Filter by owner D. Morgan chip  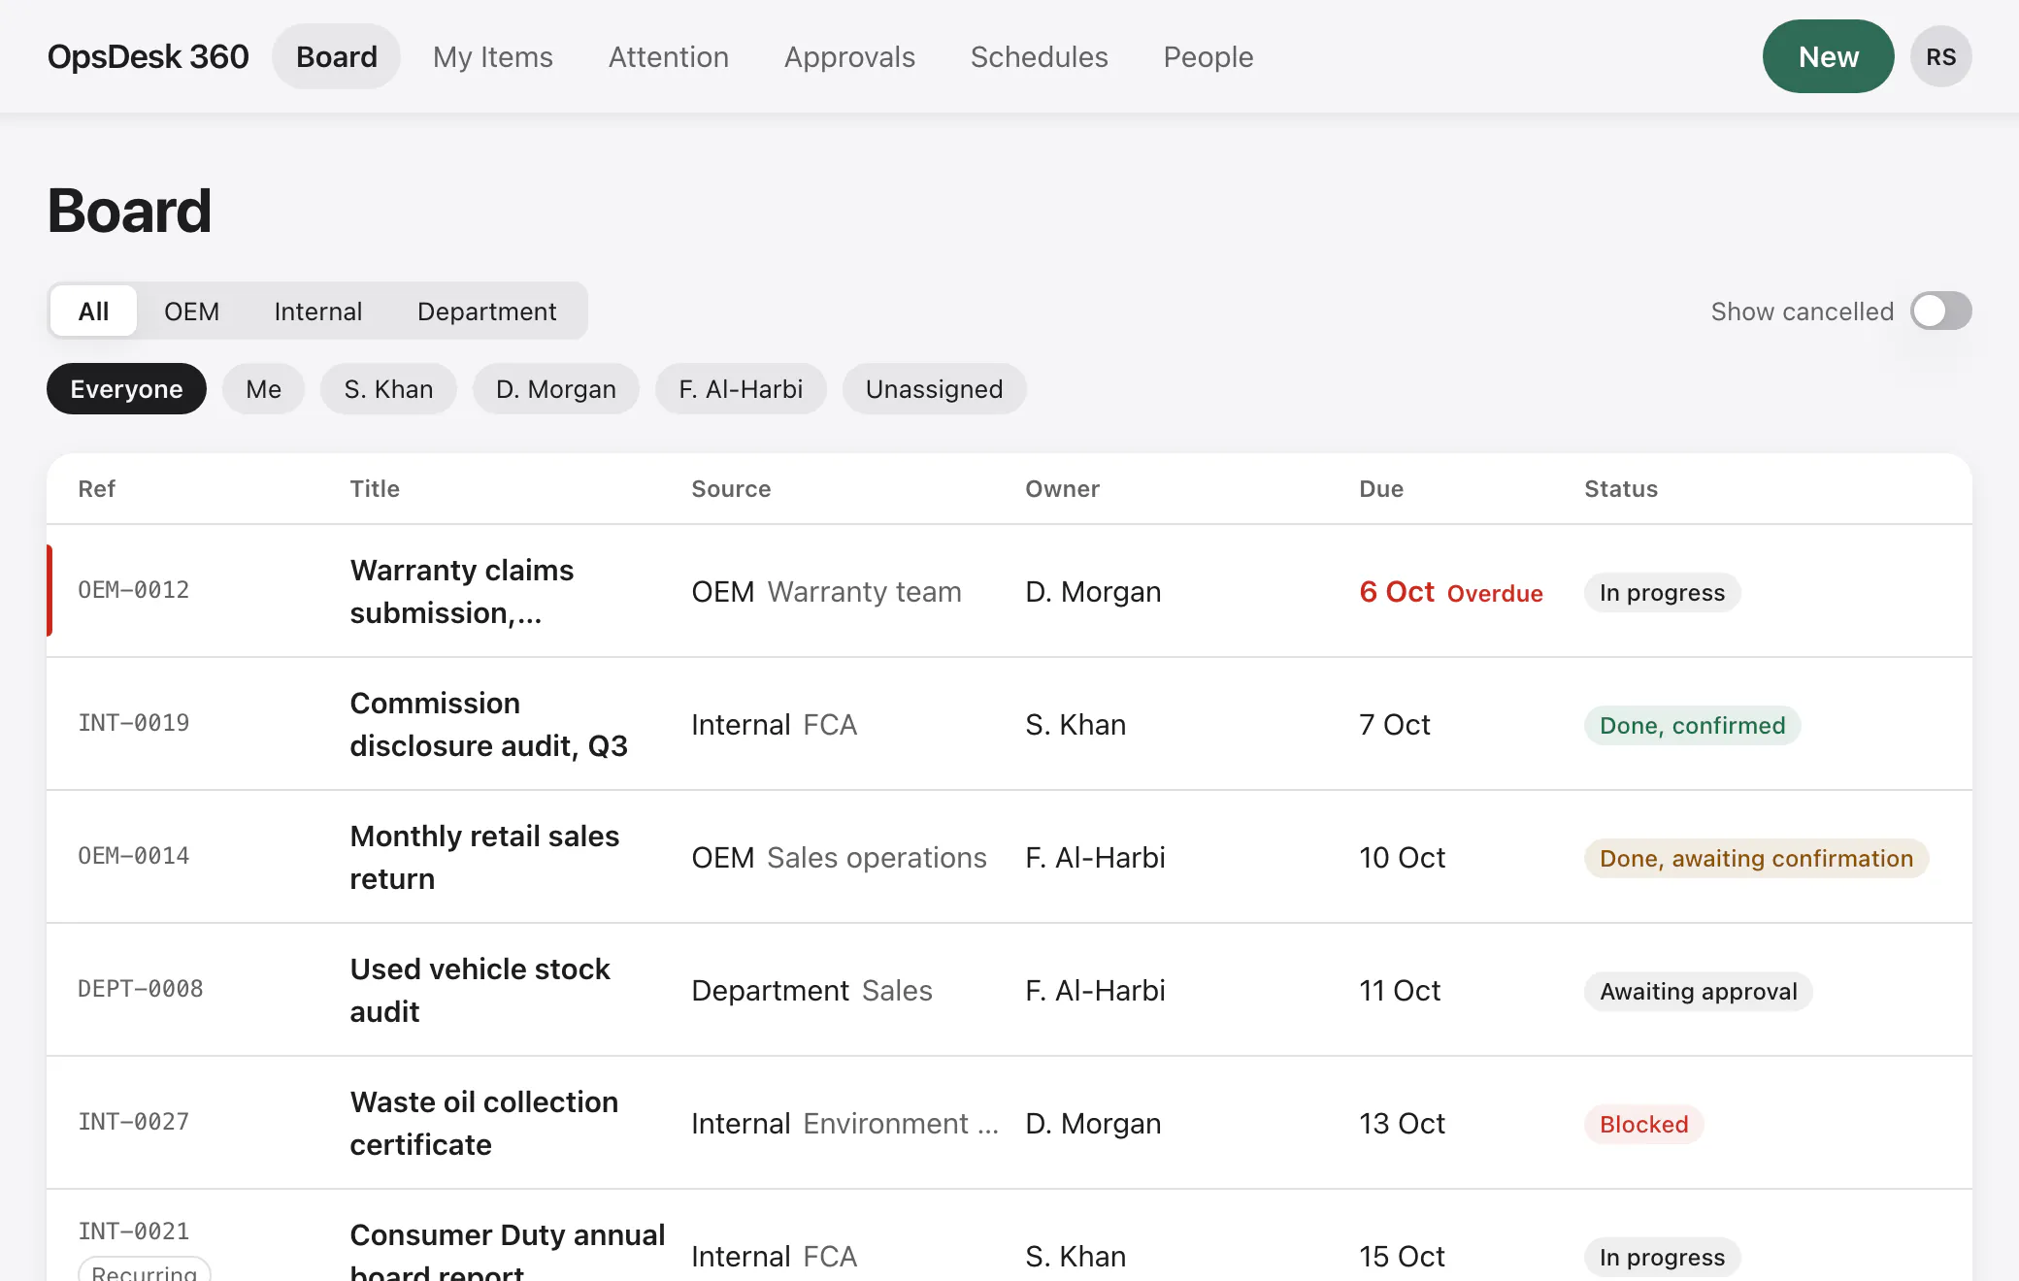[x=555, y=388]
